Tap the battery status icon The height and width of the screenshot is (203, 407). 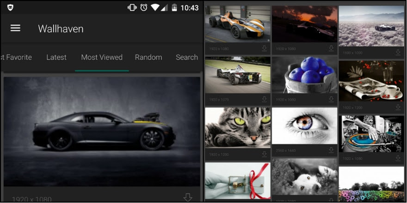174,7
